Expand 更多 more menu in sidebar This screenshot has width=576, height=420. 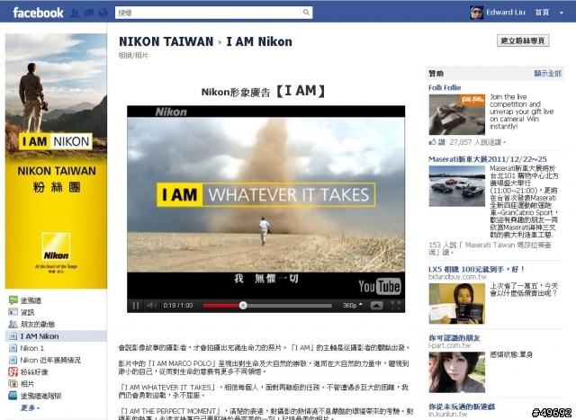click(x=30, y=408)
